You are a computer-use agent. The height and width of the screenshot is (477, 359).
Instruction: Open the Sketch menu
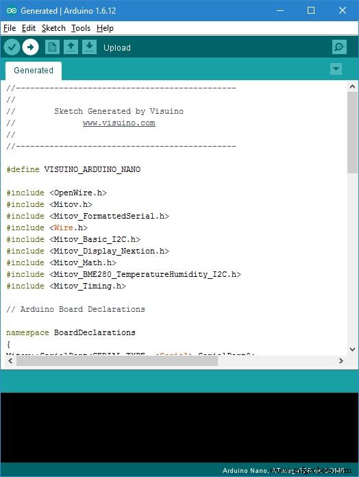click(x=53, y=28)
